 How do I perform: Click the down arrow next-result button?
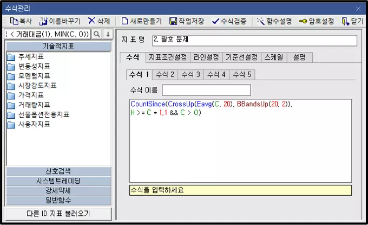(108, 34)
